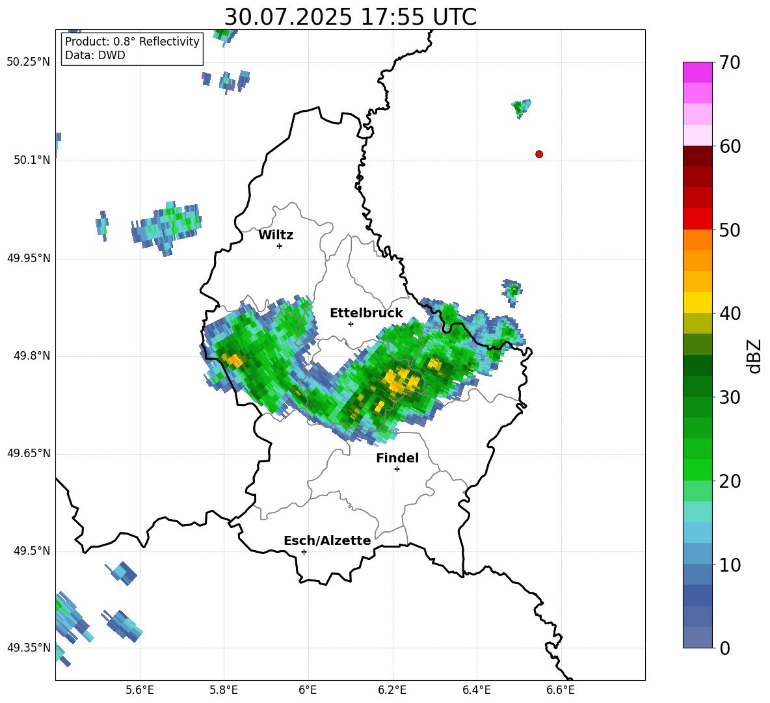Select the Esch/Alzette city label
770x703 pixels.
click(x=327, y=541)
